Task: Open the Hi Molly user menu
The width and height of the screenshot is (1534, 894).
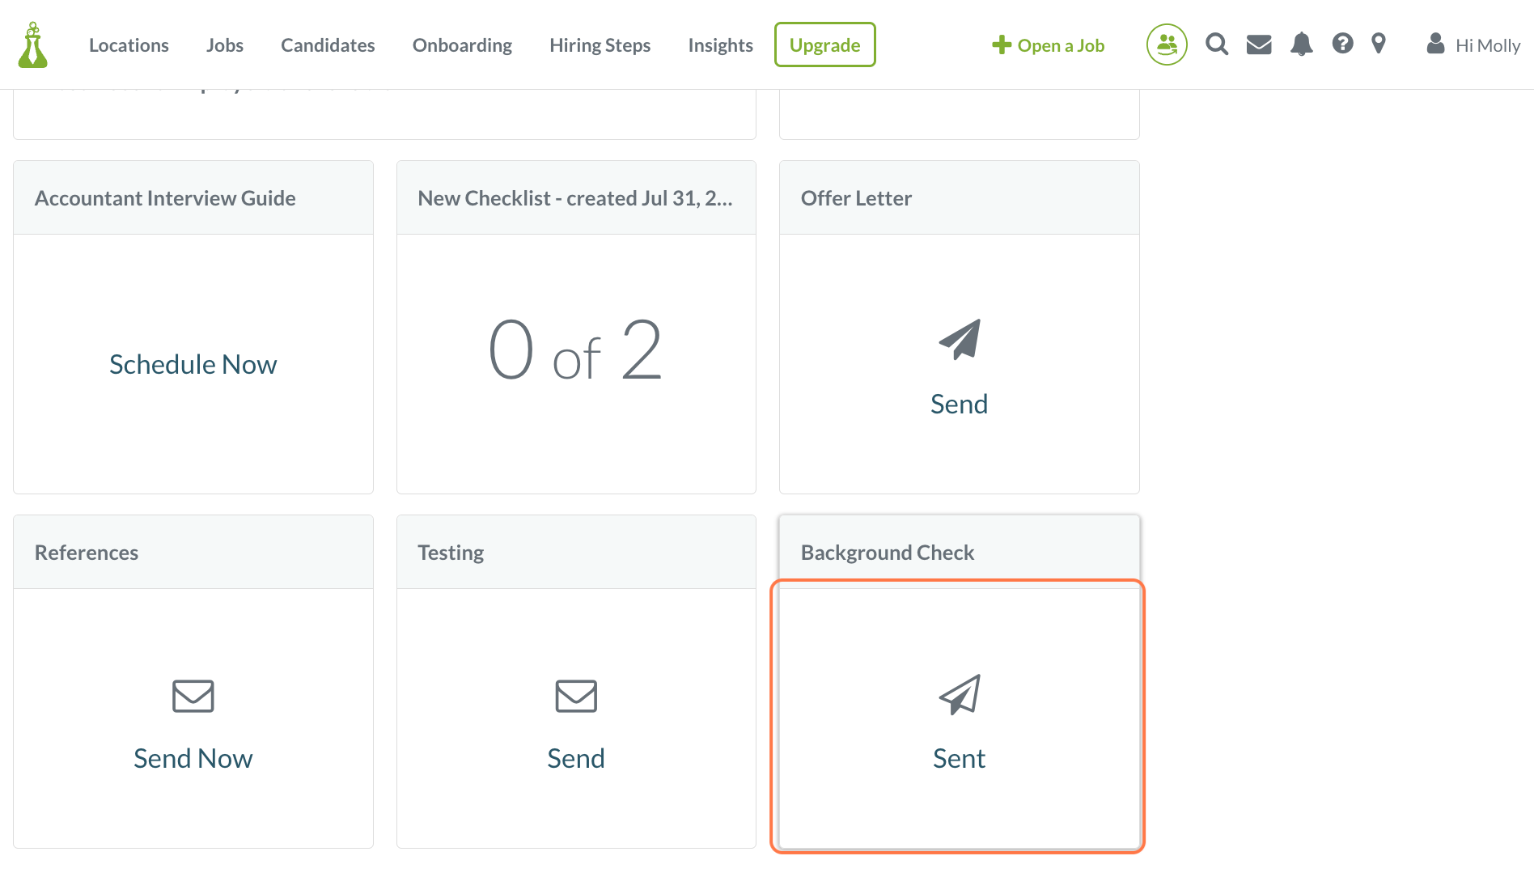Action: [1474, 45]
